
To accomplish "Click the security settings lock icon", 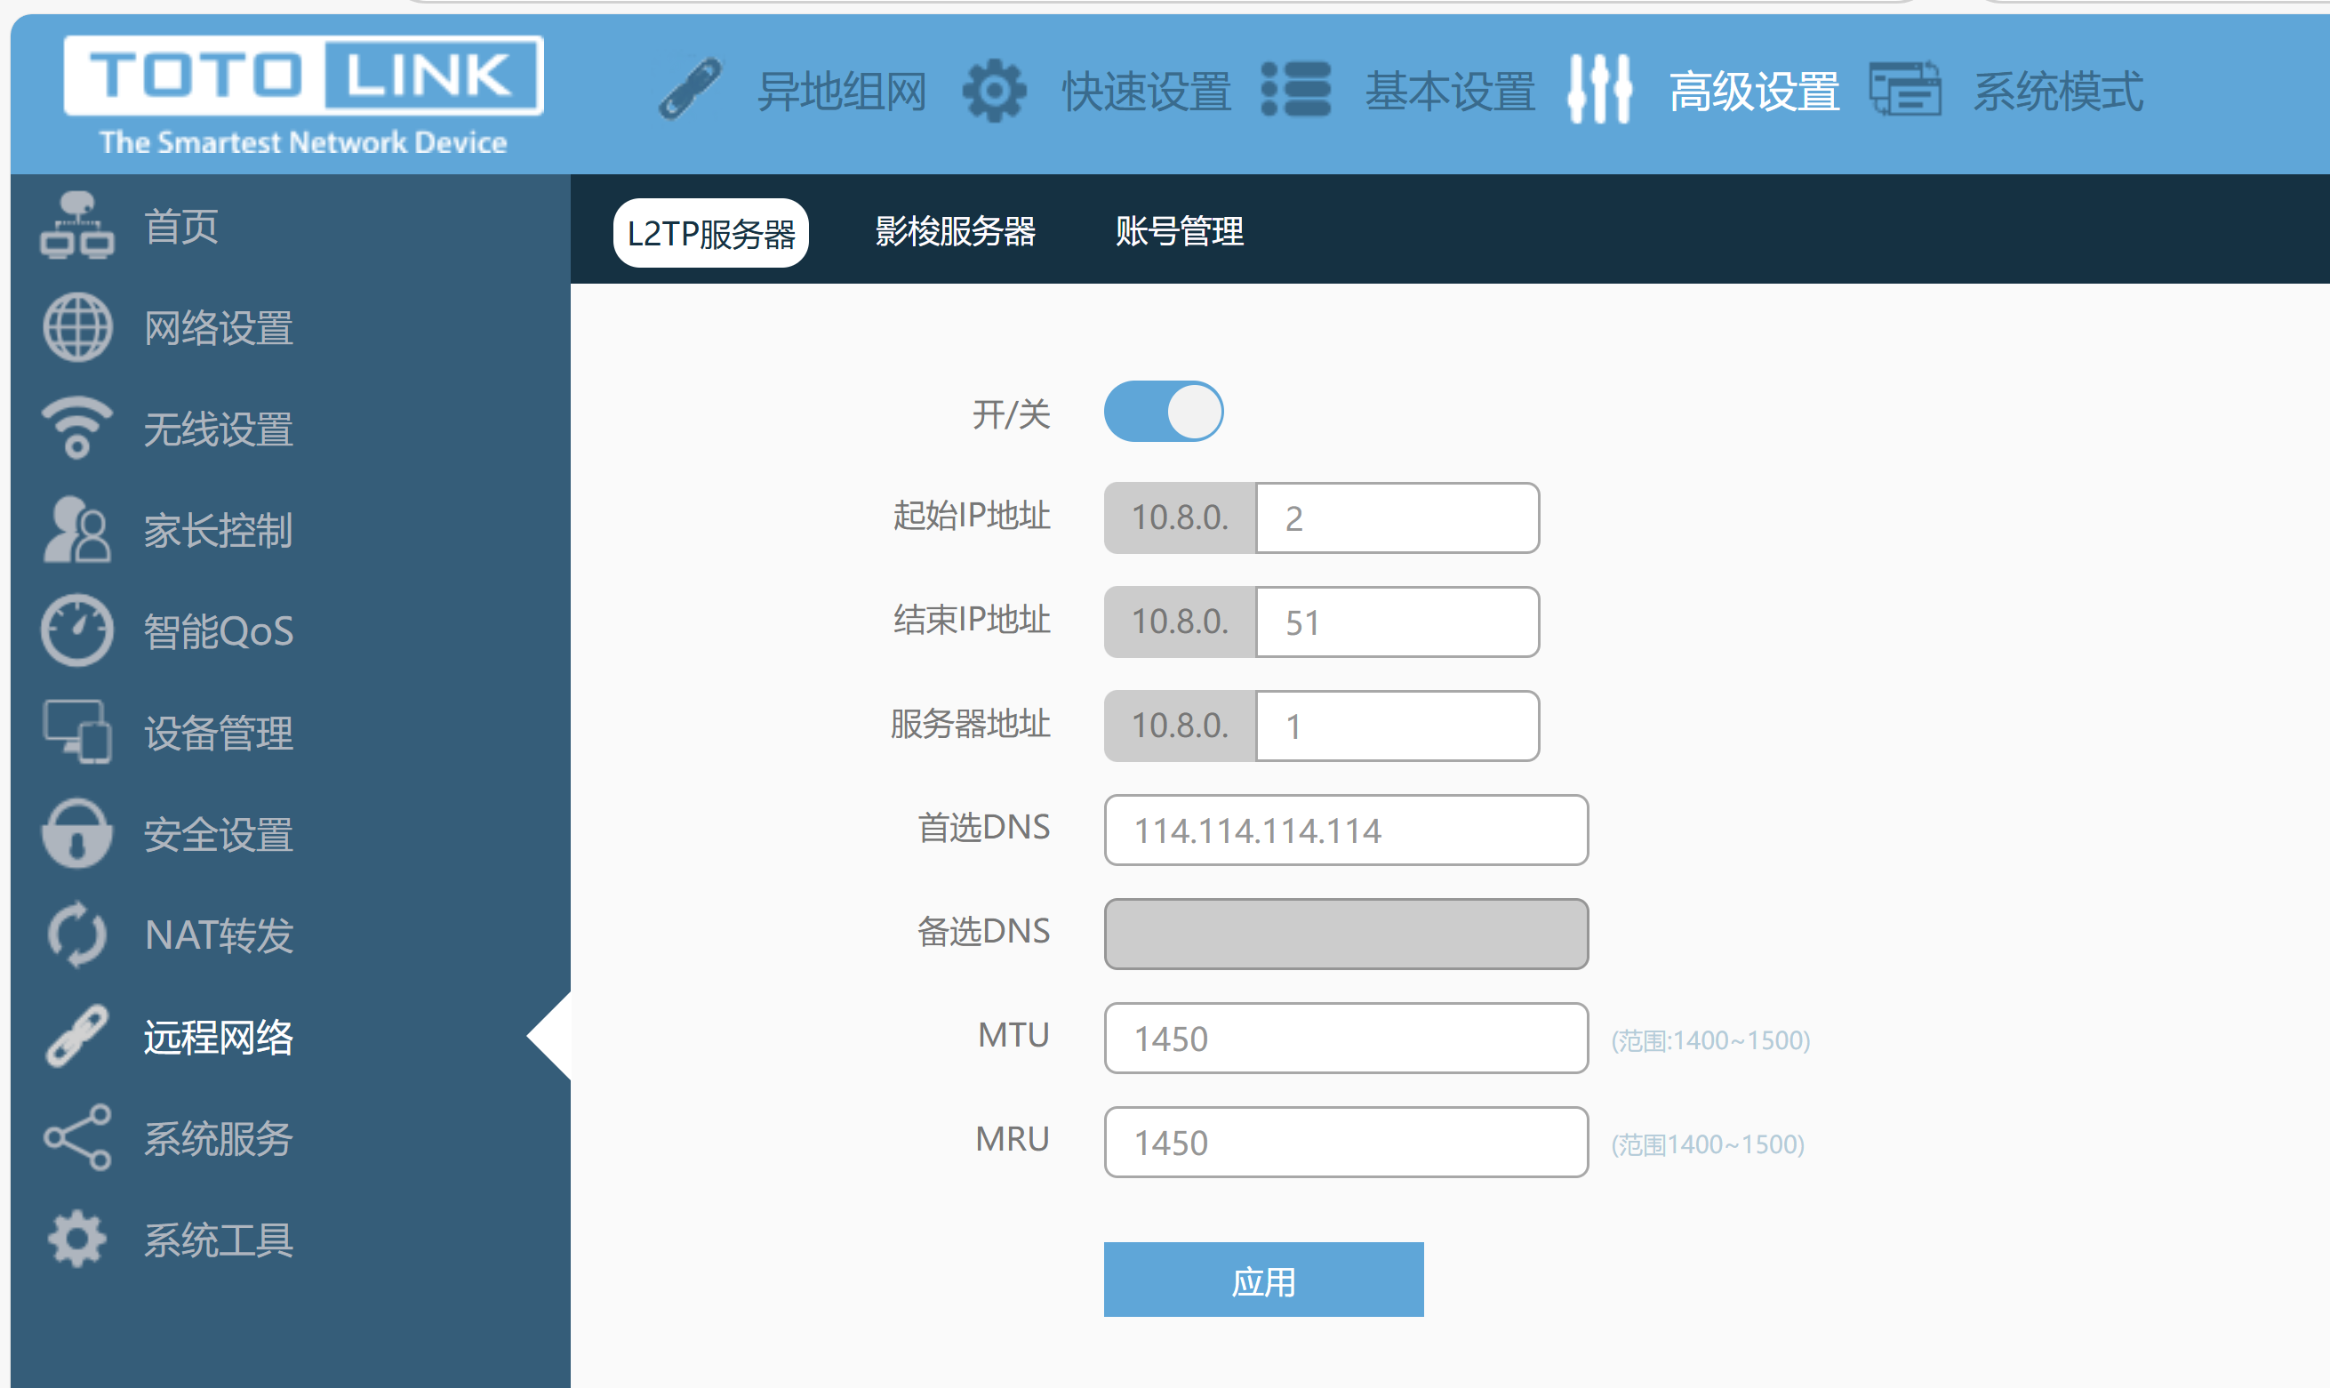I will click(76, 833).
